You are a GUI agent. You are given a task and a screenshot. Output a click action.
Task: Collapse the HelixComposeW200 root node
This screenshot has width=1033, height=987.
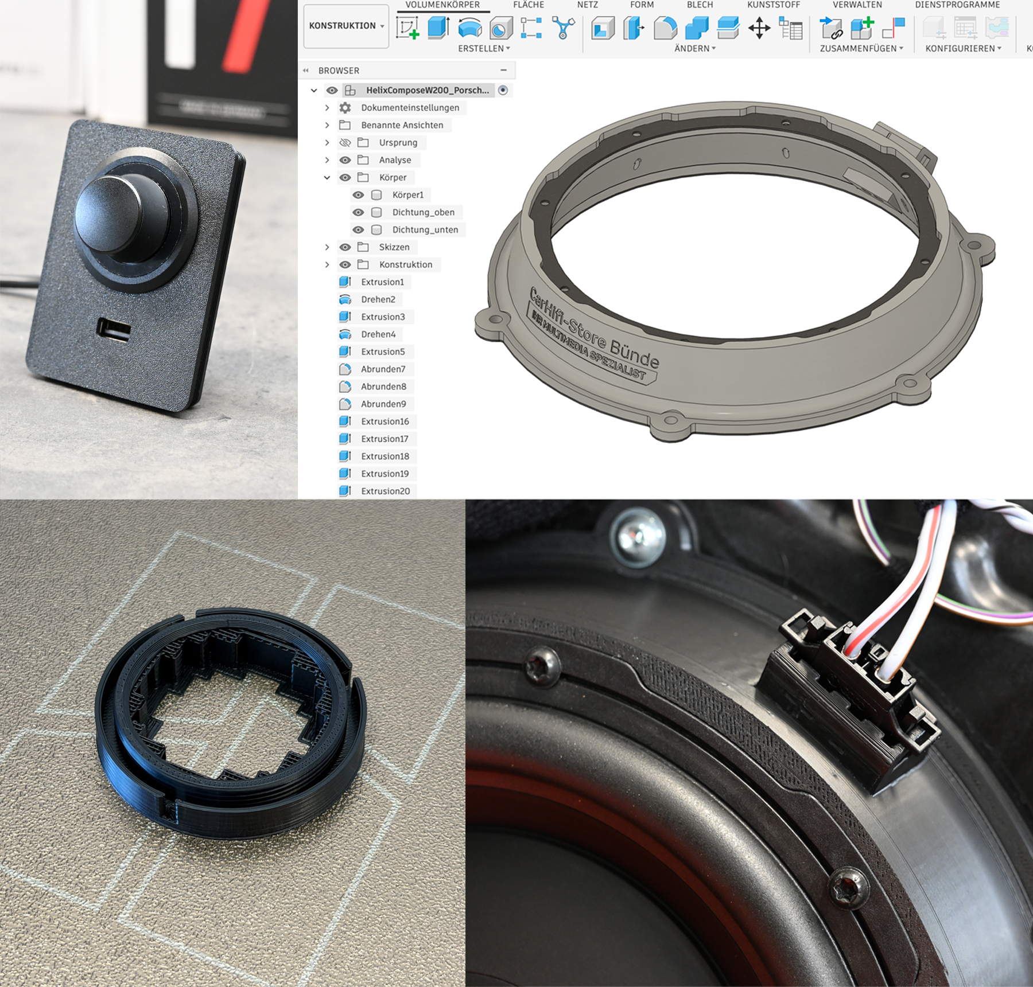click(x=314, y=91)
